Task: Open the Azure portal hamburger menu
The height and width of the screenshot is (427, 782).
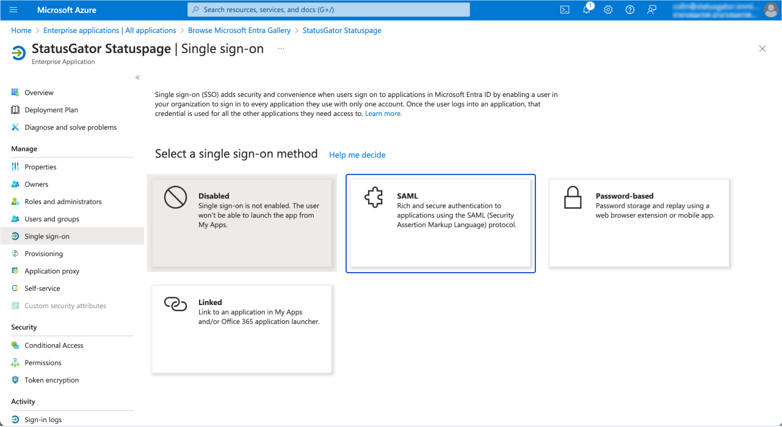Action: tap(14, 10)
